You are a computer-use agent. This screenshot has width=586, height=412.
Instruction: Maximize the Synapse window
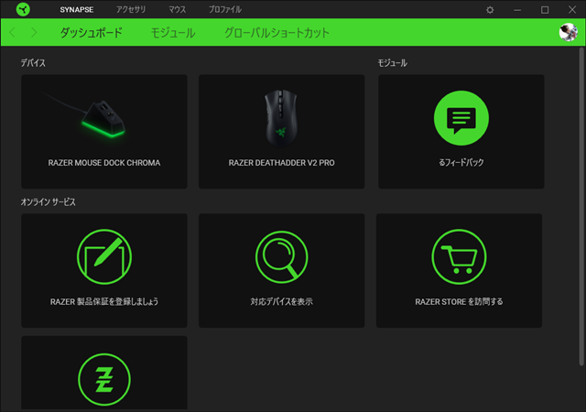click(x=545, y=10)
